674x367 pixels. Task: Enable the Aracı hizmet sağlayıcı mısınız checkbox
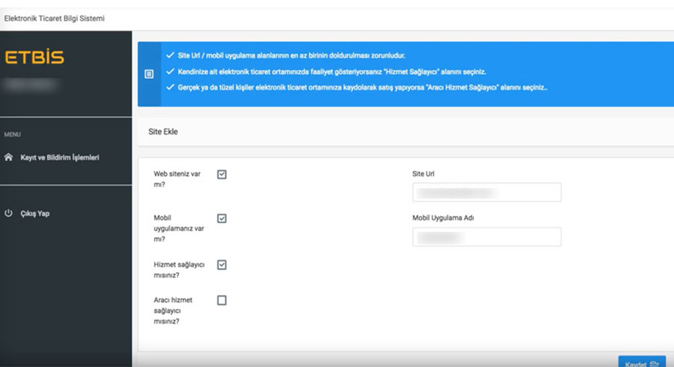tap(222, 300)
